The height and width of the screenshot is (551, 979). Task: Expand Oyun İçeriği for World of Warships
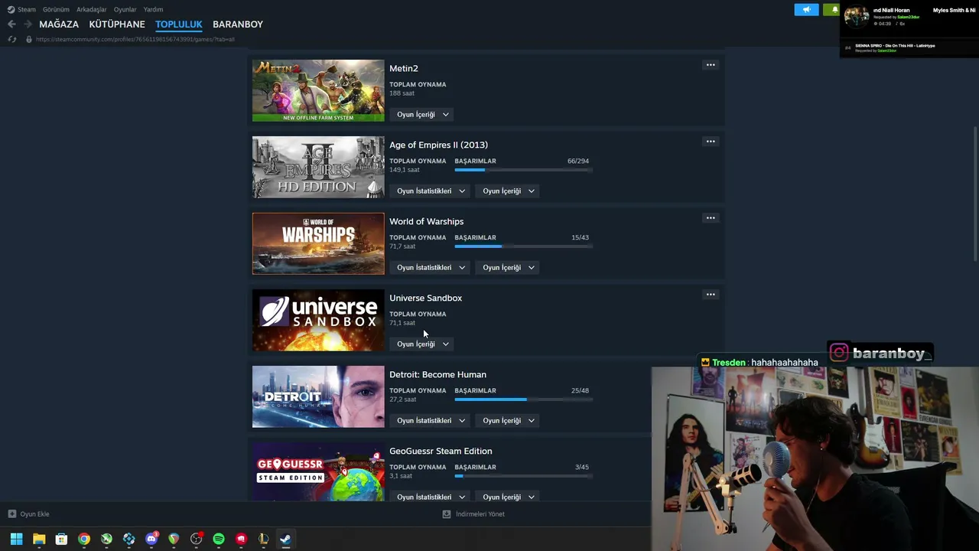(509, 268)
